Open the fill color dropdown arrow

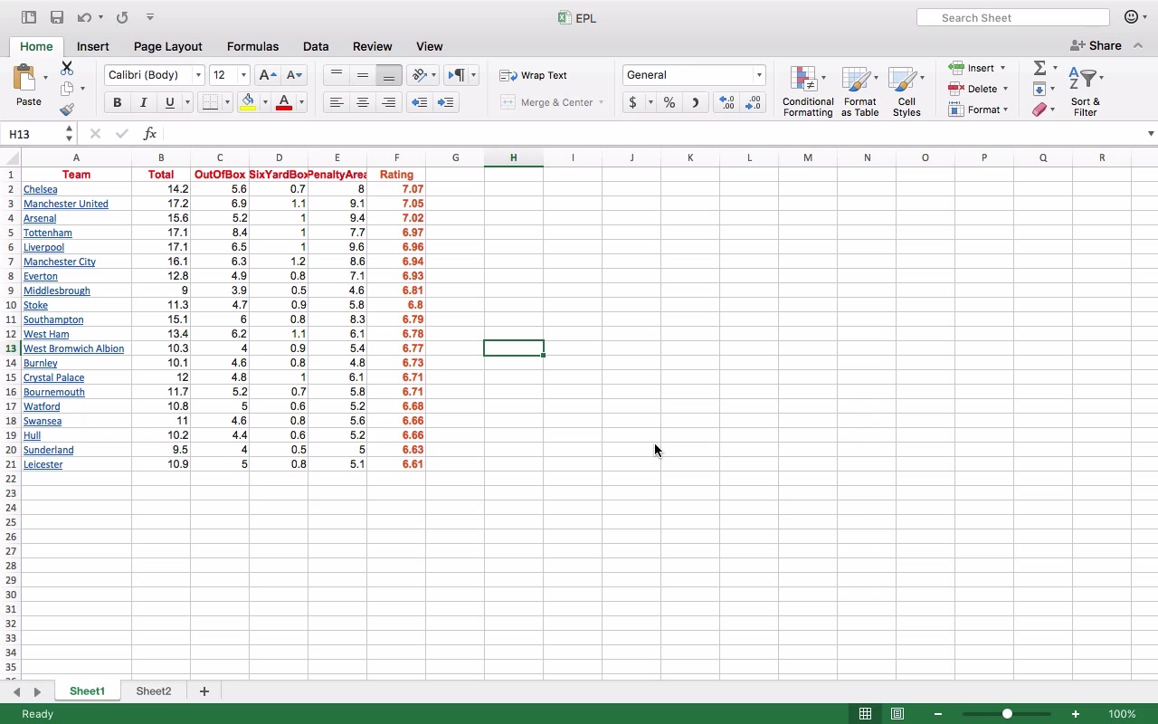click(x=265, y=102)
